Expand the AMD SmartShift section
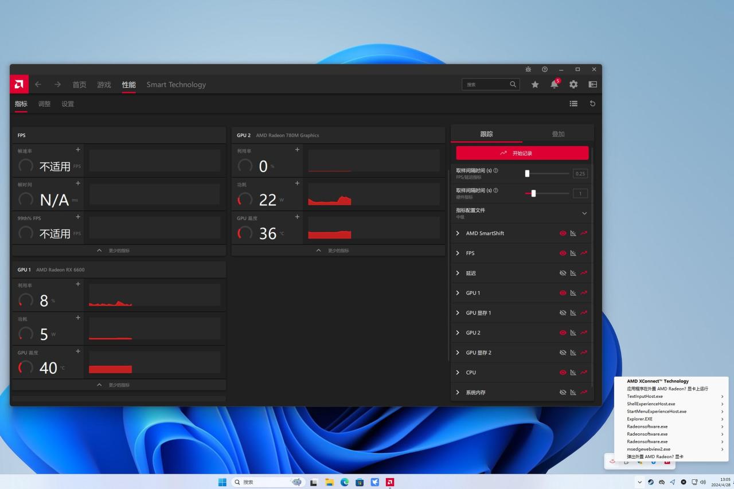This screenshot has width=734, height=489. [458, 233]
